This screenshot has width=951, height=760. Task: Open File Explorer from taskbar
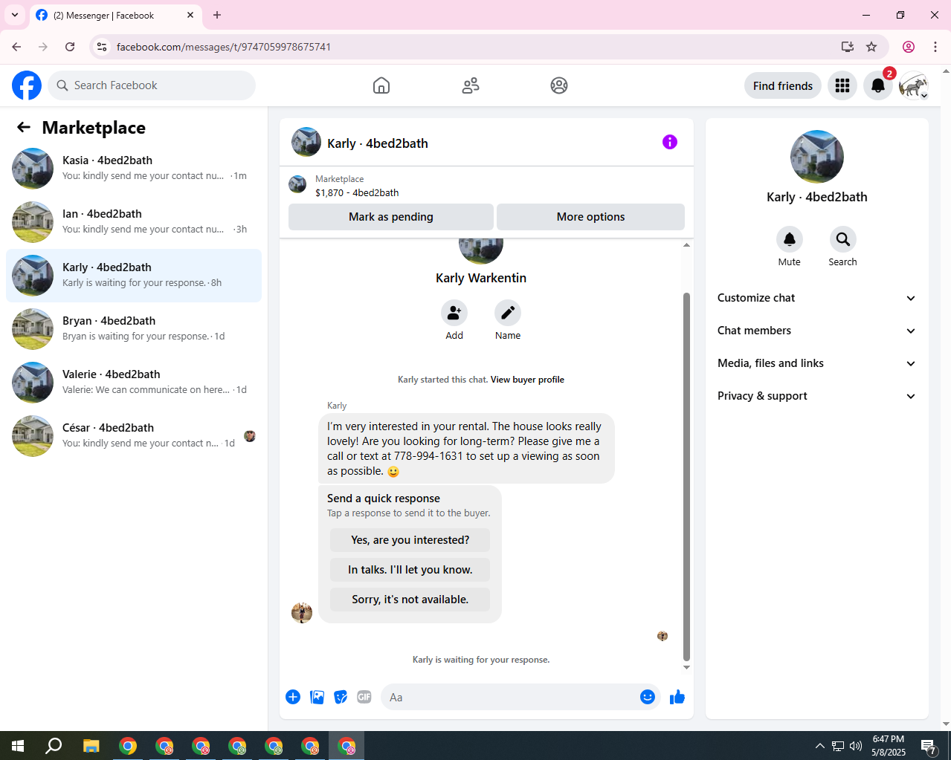[x=91, y=746]
